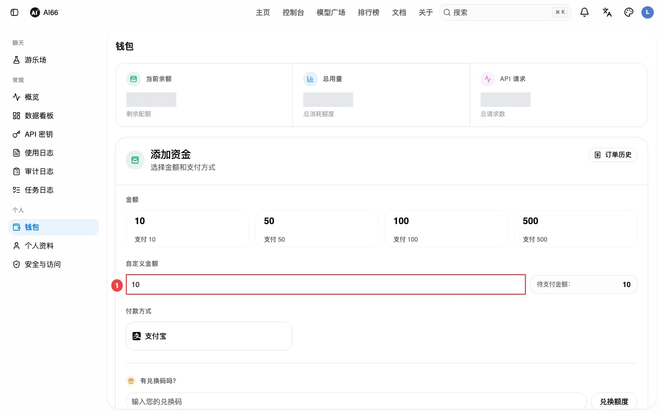Open 游乐场 in the sidebar
Viewport: 660px width, 413px height.
[54, 60]
